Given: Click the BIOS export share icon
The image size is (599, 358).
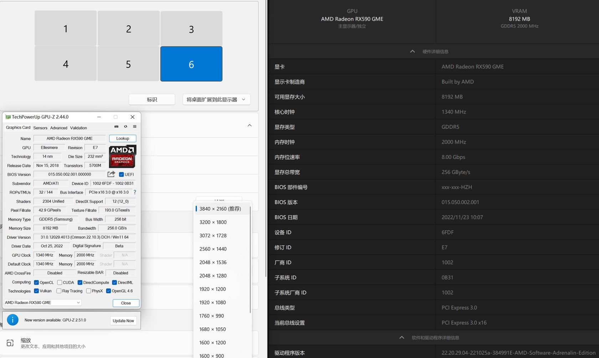Looking at the screenshot, I should (x=111, y=174).
